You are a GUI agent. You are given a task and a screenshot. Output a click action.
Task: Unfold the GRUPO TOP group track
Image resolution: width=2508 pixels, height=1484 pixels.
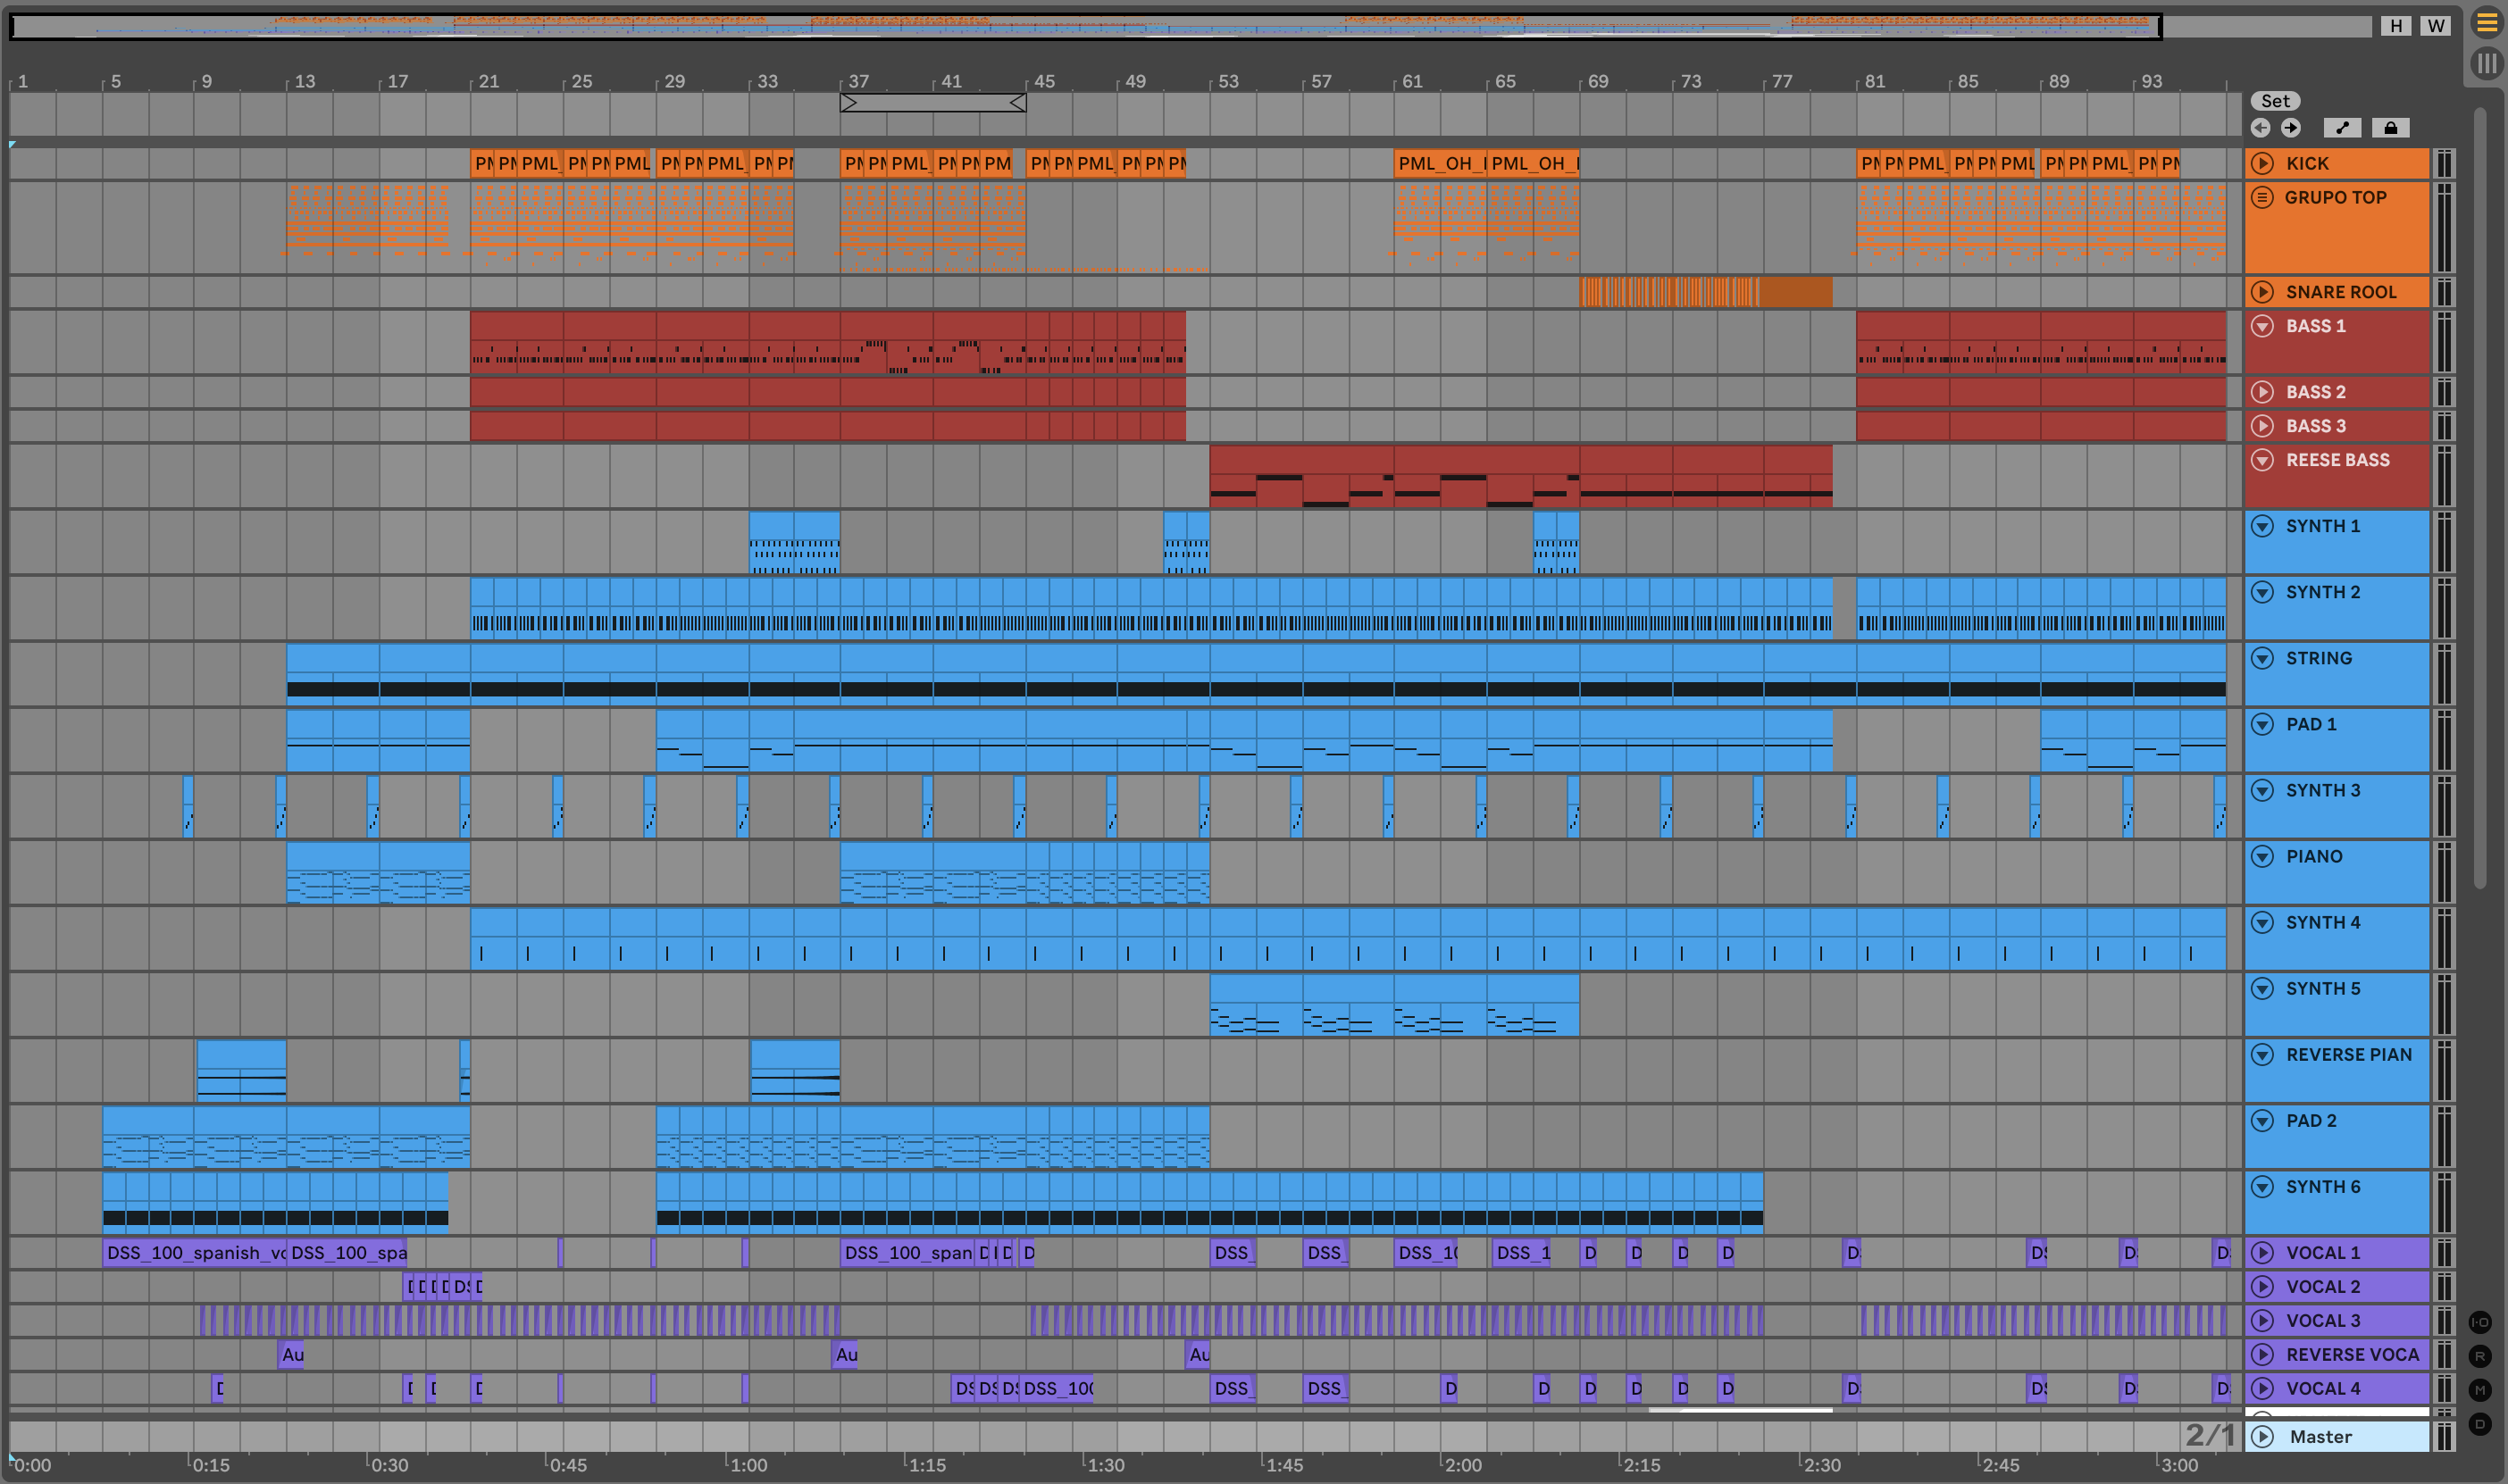[x=2262, y=197]
